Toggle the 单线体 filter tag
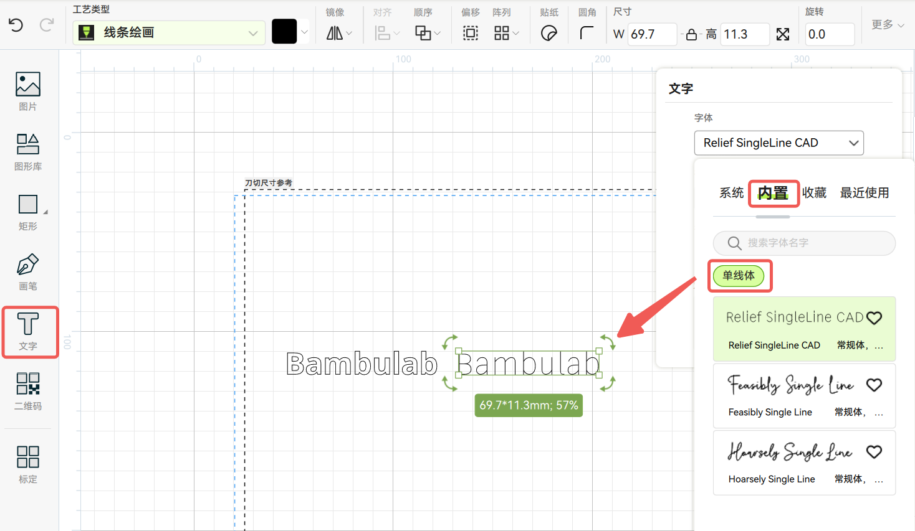 pyautogui.click(x=739, y=276)
